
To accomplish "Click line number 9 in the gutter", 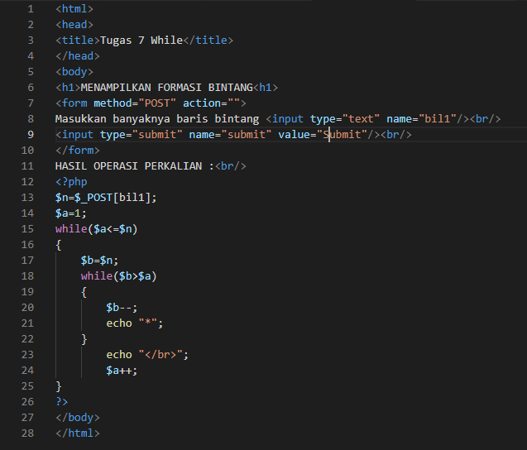I will [x=31, y=135].
